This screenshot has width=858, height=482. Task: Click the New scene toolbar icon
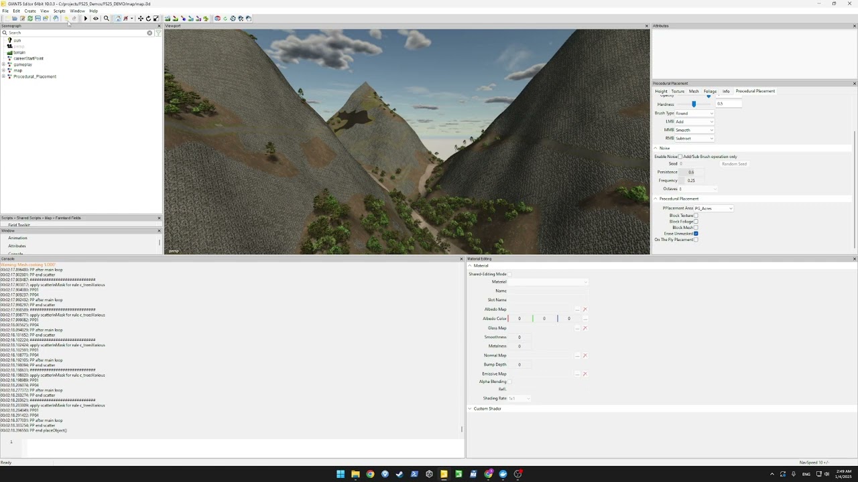pos(7,18)
